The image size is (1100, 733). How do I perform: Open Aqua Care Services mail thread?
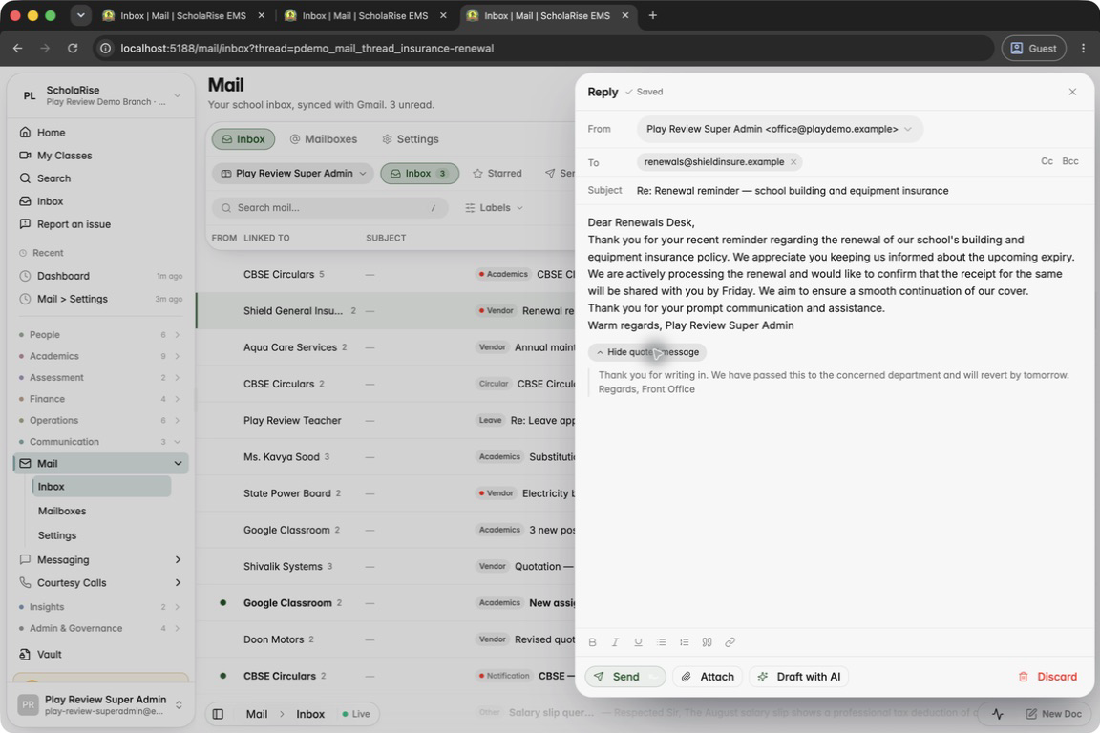click(386, 347)
